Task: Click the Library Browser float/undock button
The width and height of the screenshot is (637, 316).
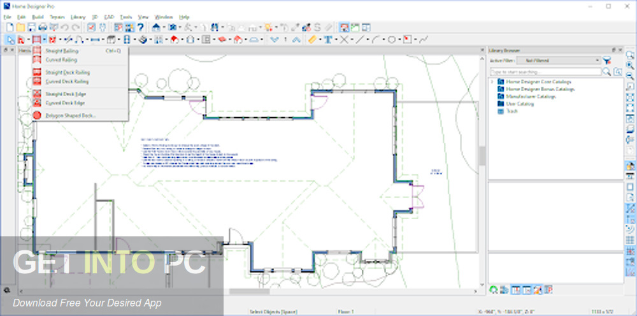Action: [x=614, y=50]
